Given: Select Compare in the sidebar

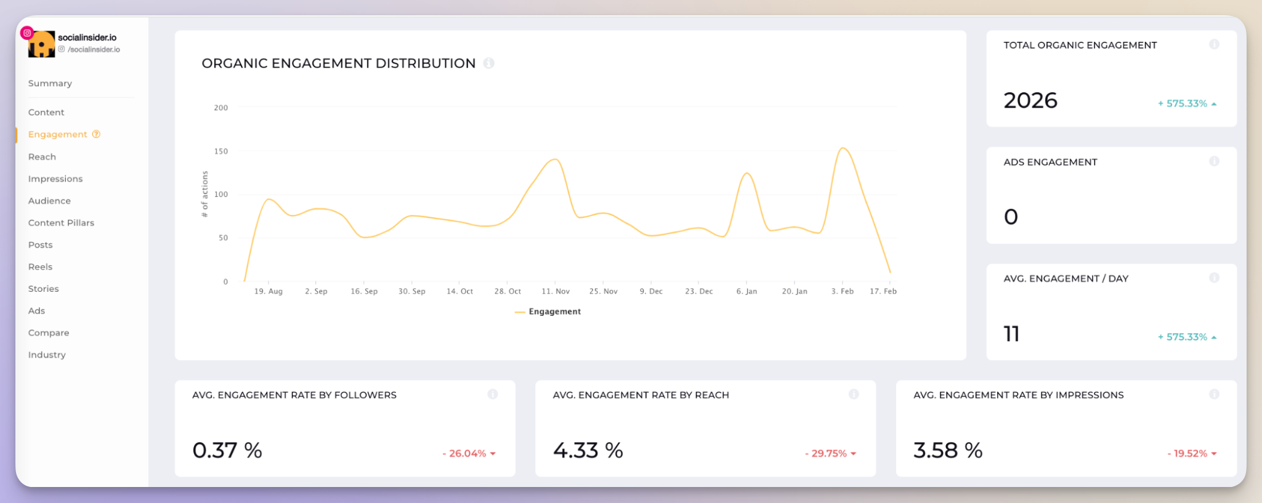Looking at the screenshot, I should pos(49,332).
